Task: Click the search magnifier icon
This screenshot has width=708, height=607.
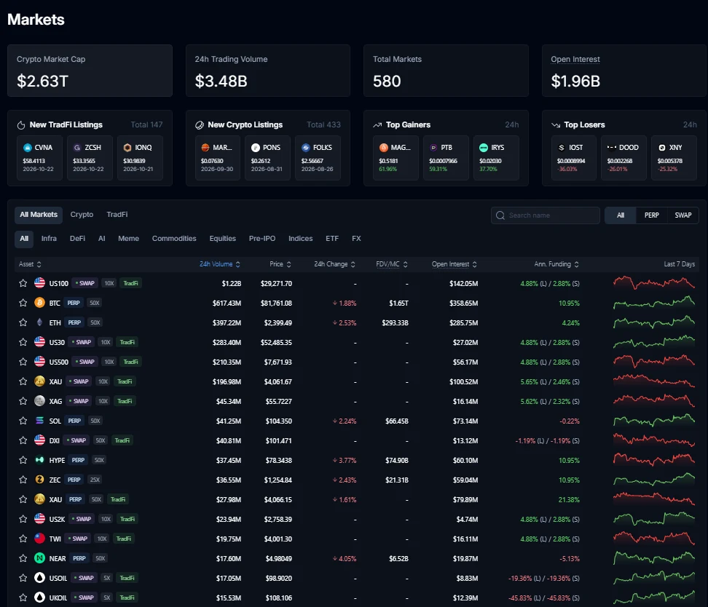Action: 500,215
